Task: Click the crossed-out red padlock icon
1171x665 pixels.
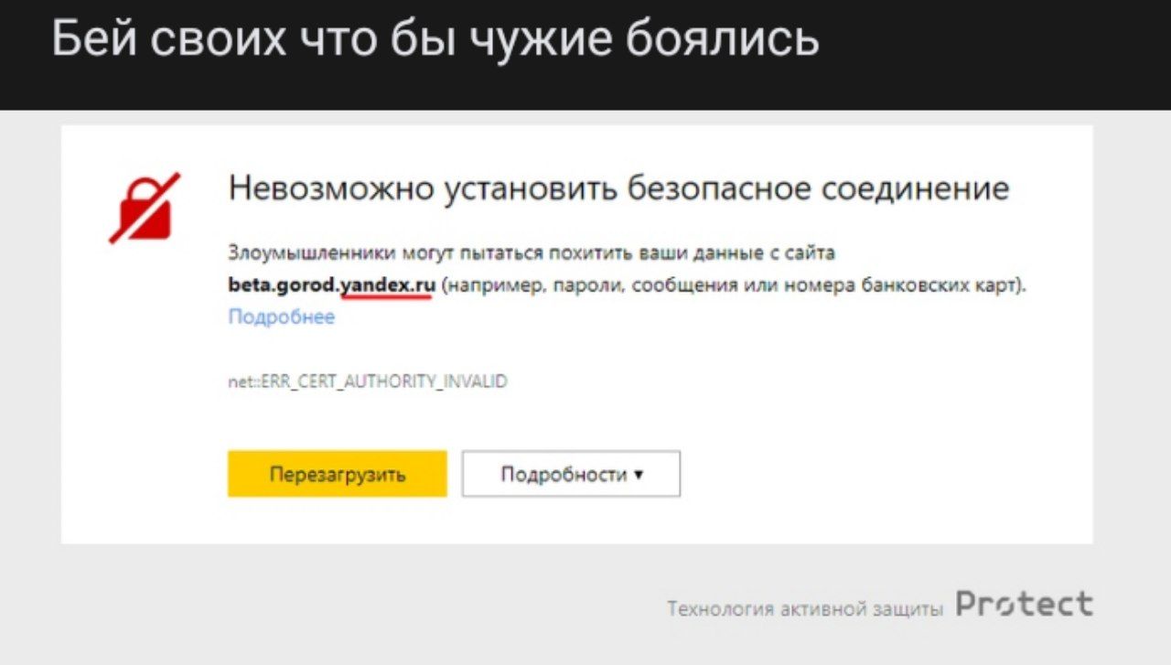Action: pyautogui.click(x=145, y=208)
